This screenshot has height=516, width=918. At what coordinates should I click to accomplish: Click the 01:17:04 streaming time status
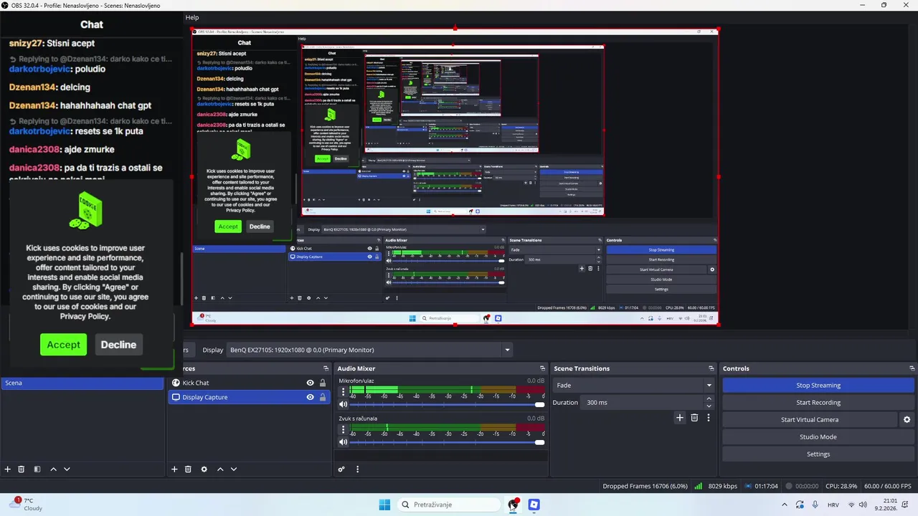tap(765, 486)
